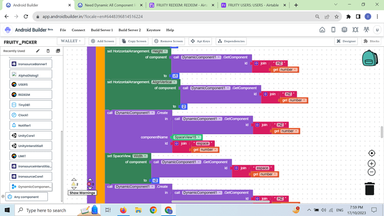Click the Dependencies button
The image size is (384, 216).
pos(232,41)
